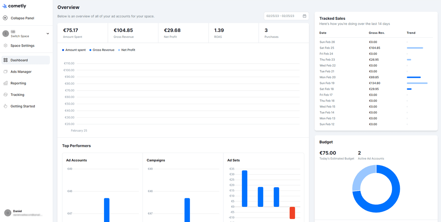Click the Tracked Sales heading
This screenshot has width=441, height=222.
(332, 18)
